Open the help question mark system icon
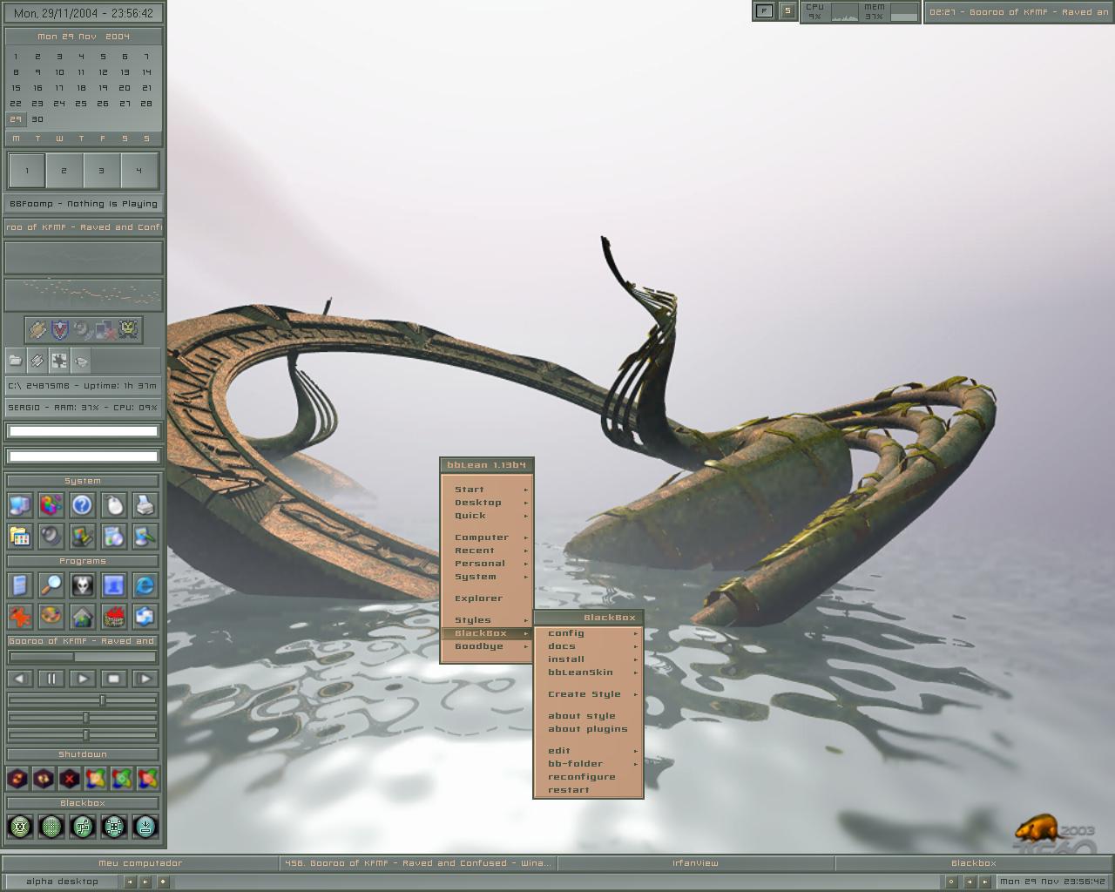This screenshot has height=892, width=1115. point(82,505)
